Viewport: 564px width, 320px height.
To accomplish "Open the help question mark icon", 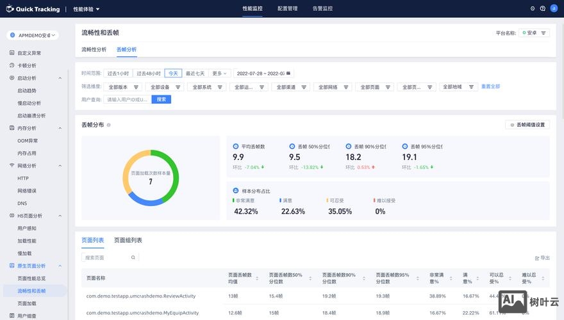I will 543,9.
